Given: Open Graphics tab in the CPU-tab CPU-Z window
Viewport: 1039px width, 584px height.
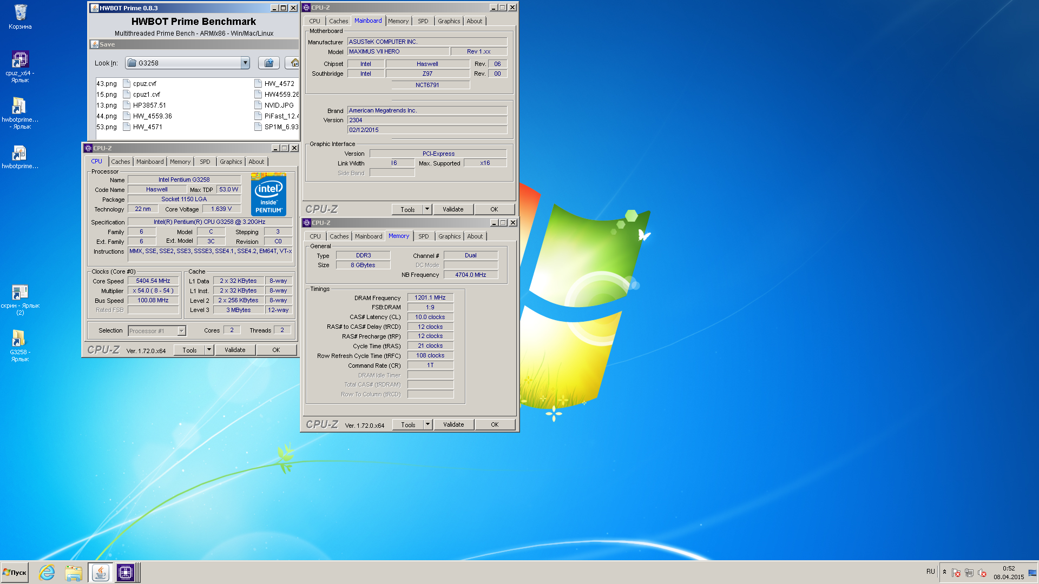Looking at the screenshot, I should pyautogui.click(x=231, y=162).
